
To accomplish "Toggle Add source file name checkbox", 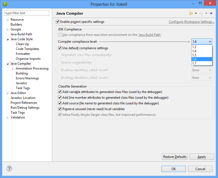I will click(60, 103).
